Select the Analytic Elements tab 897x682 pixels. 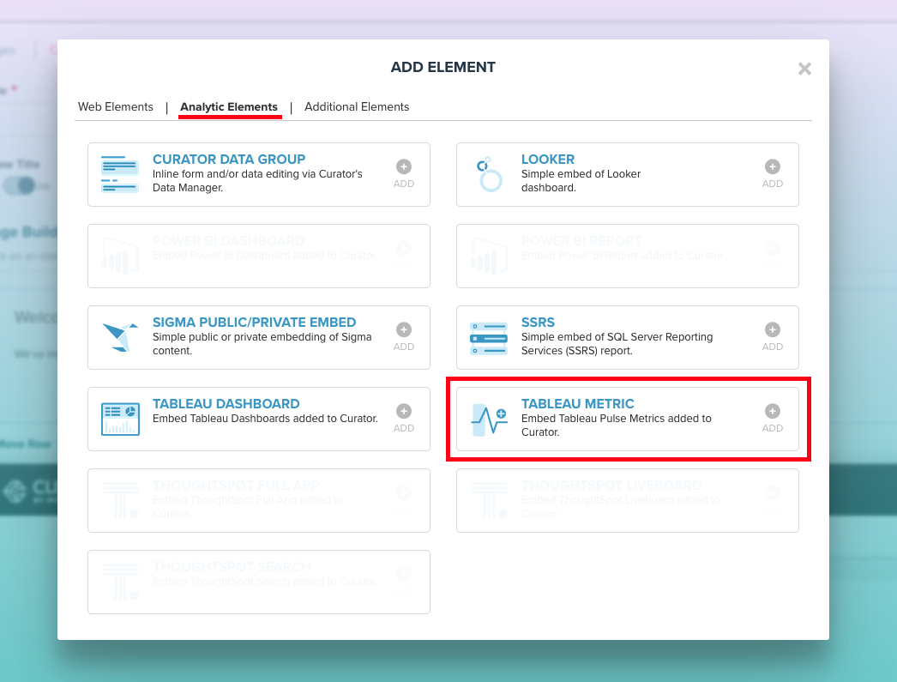(229, 107)
